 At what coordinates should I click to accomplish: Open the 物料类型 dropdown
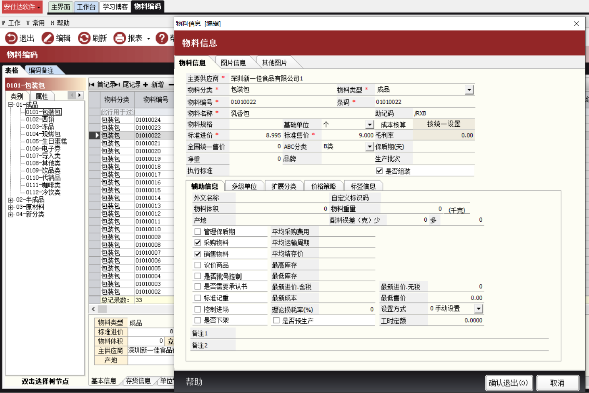pyautogui.click(x=469, y=90)
